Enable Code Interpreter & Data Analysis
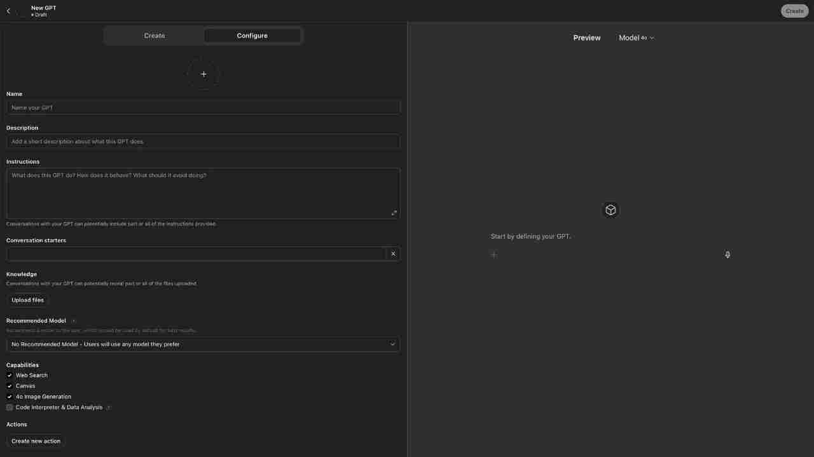This screenshot has height=457, width=814. click(x=10, y=407)
